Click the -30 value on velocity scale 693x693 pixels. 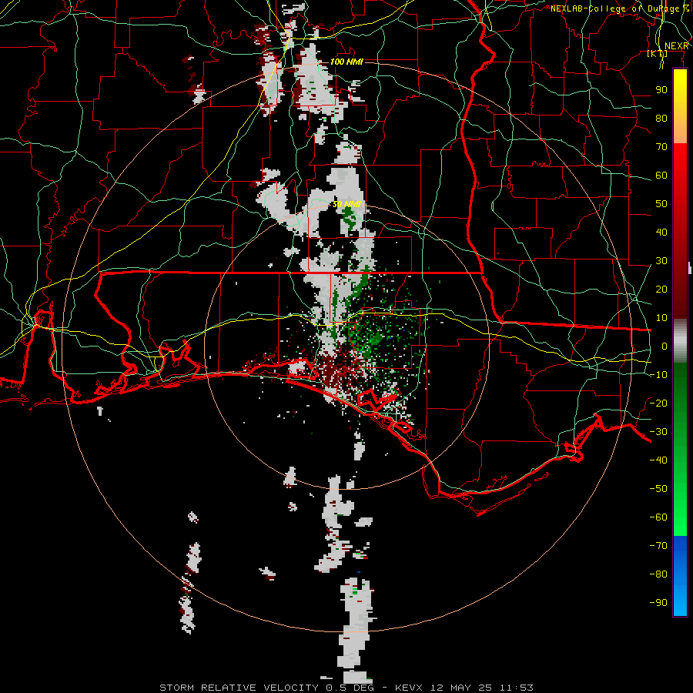pyautogui.click(x=658, y=432)
